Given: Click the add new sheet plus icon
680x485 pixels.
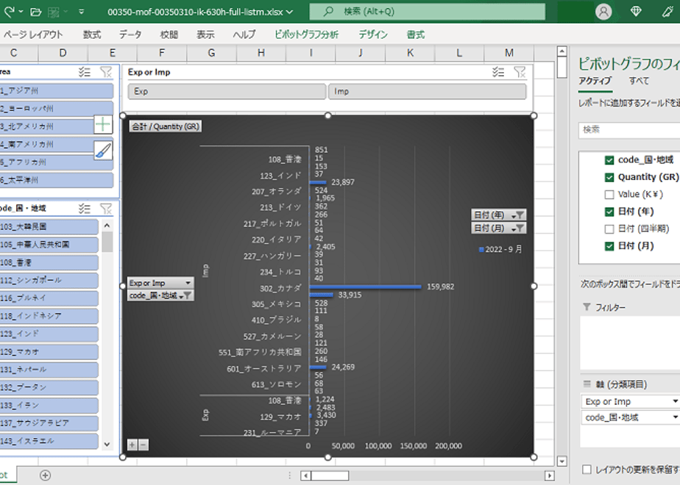Looking at the screenshot, I should coord(45,475).
